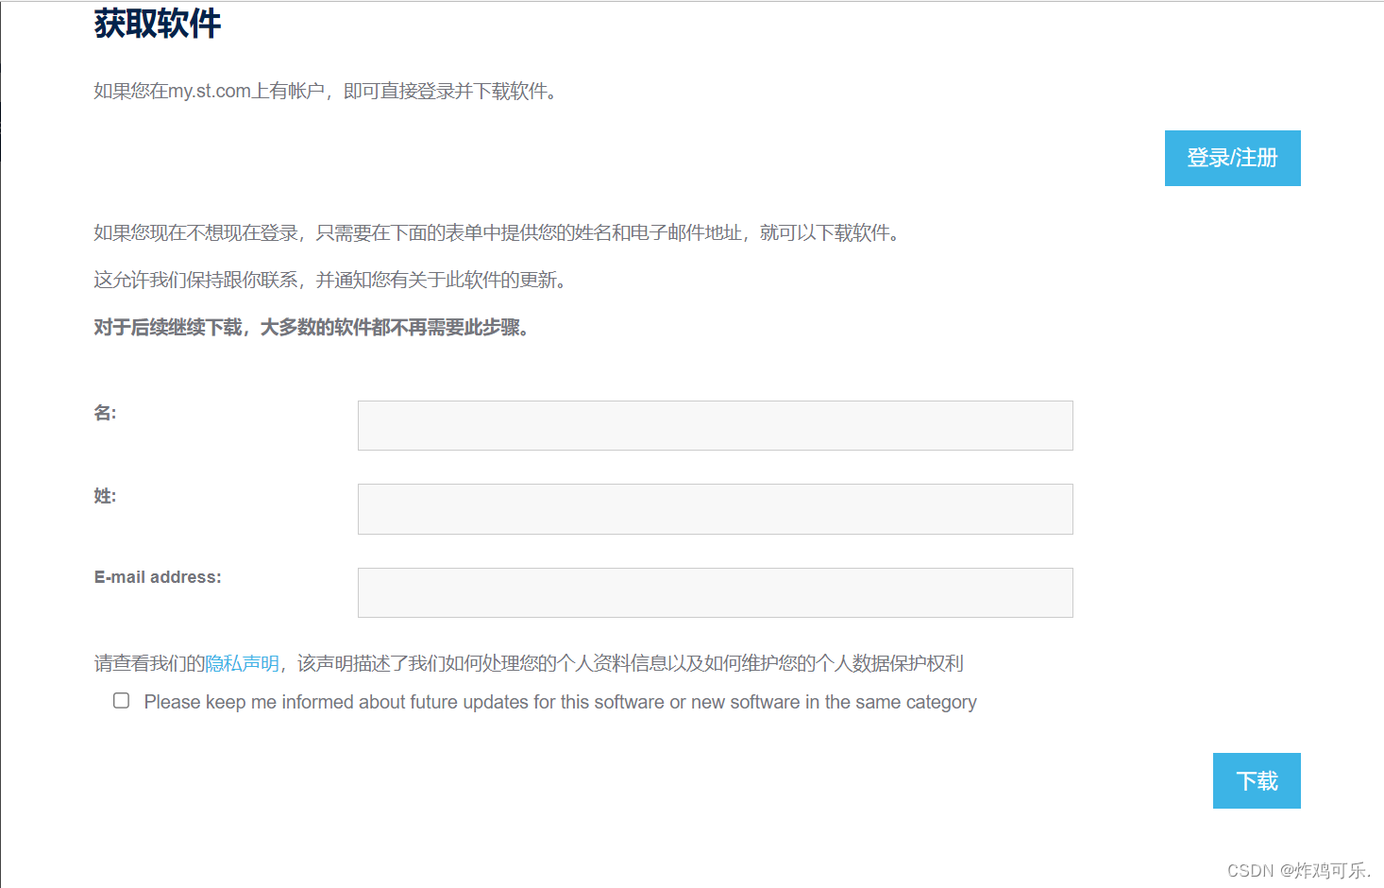Click the 获取软件 page heading
Screen dimensions: 1384x888
click(156, 23)
